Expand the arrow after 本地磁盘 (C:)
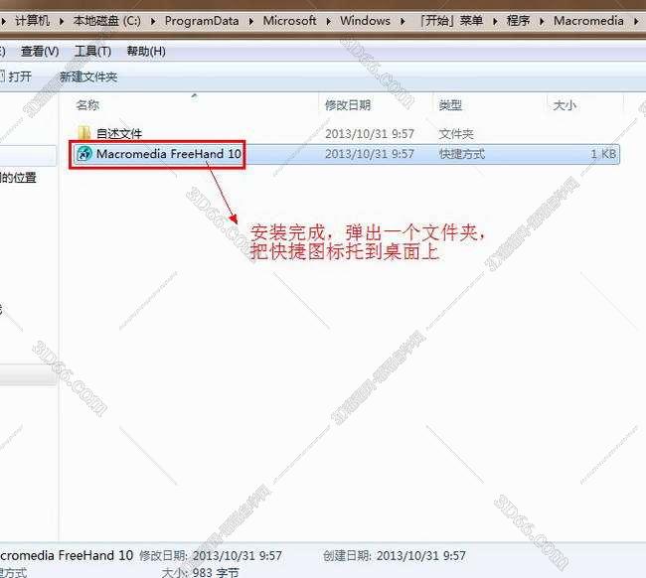This screenshot has width=646, height=578. [153, 21]
